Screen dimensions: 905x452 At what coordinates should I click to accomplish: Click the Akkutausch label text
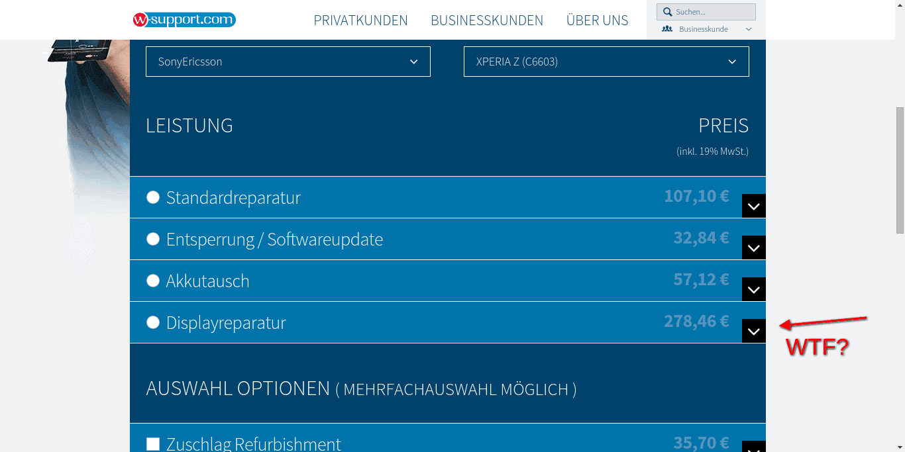tap(208, 281)
